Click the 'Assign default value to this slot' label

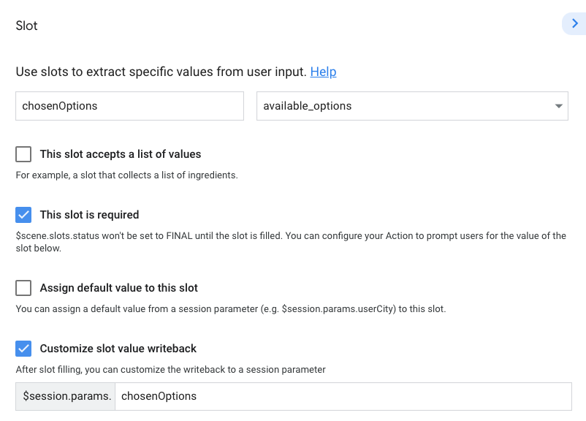[119, 287]
